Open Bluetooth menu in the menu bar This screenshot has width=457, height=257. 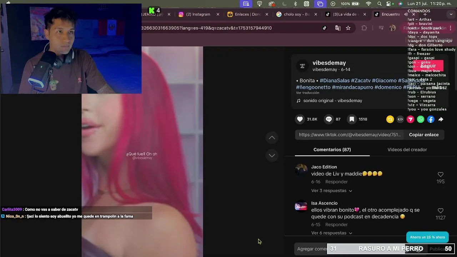[x=295, y=4]
